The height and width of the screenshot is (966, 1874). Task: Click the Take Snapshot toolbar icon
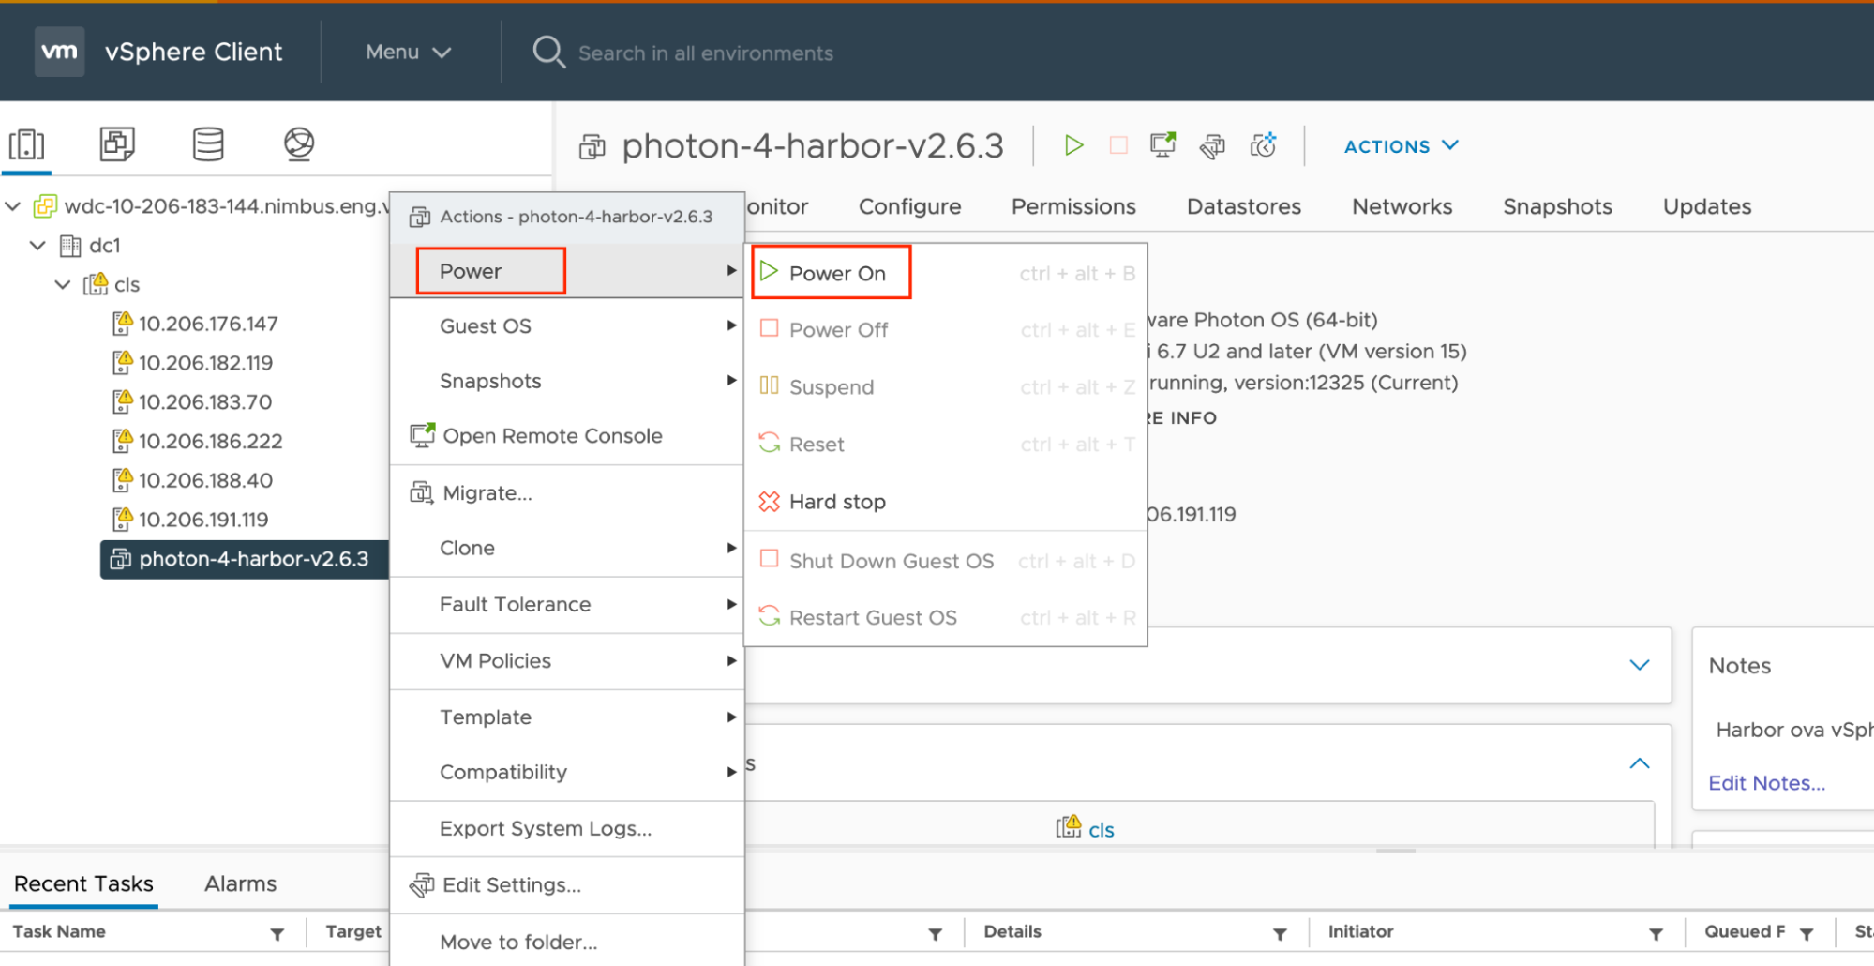coord(1263,144)
